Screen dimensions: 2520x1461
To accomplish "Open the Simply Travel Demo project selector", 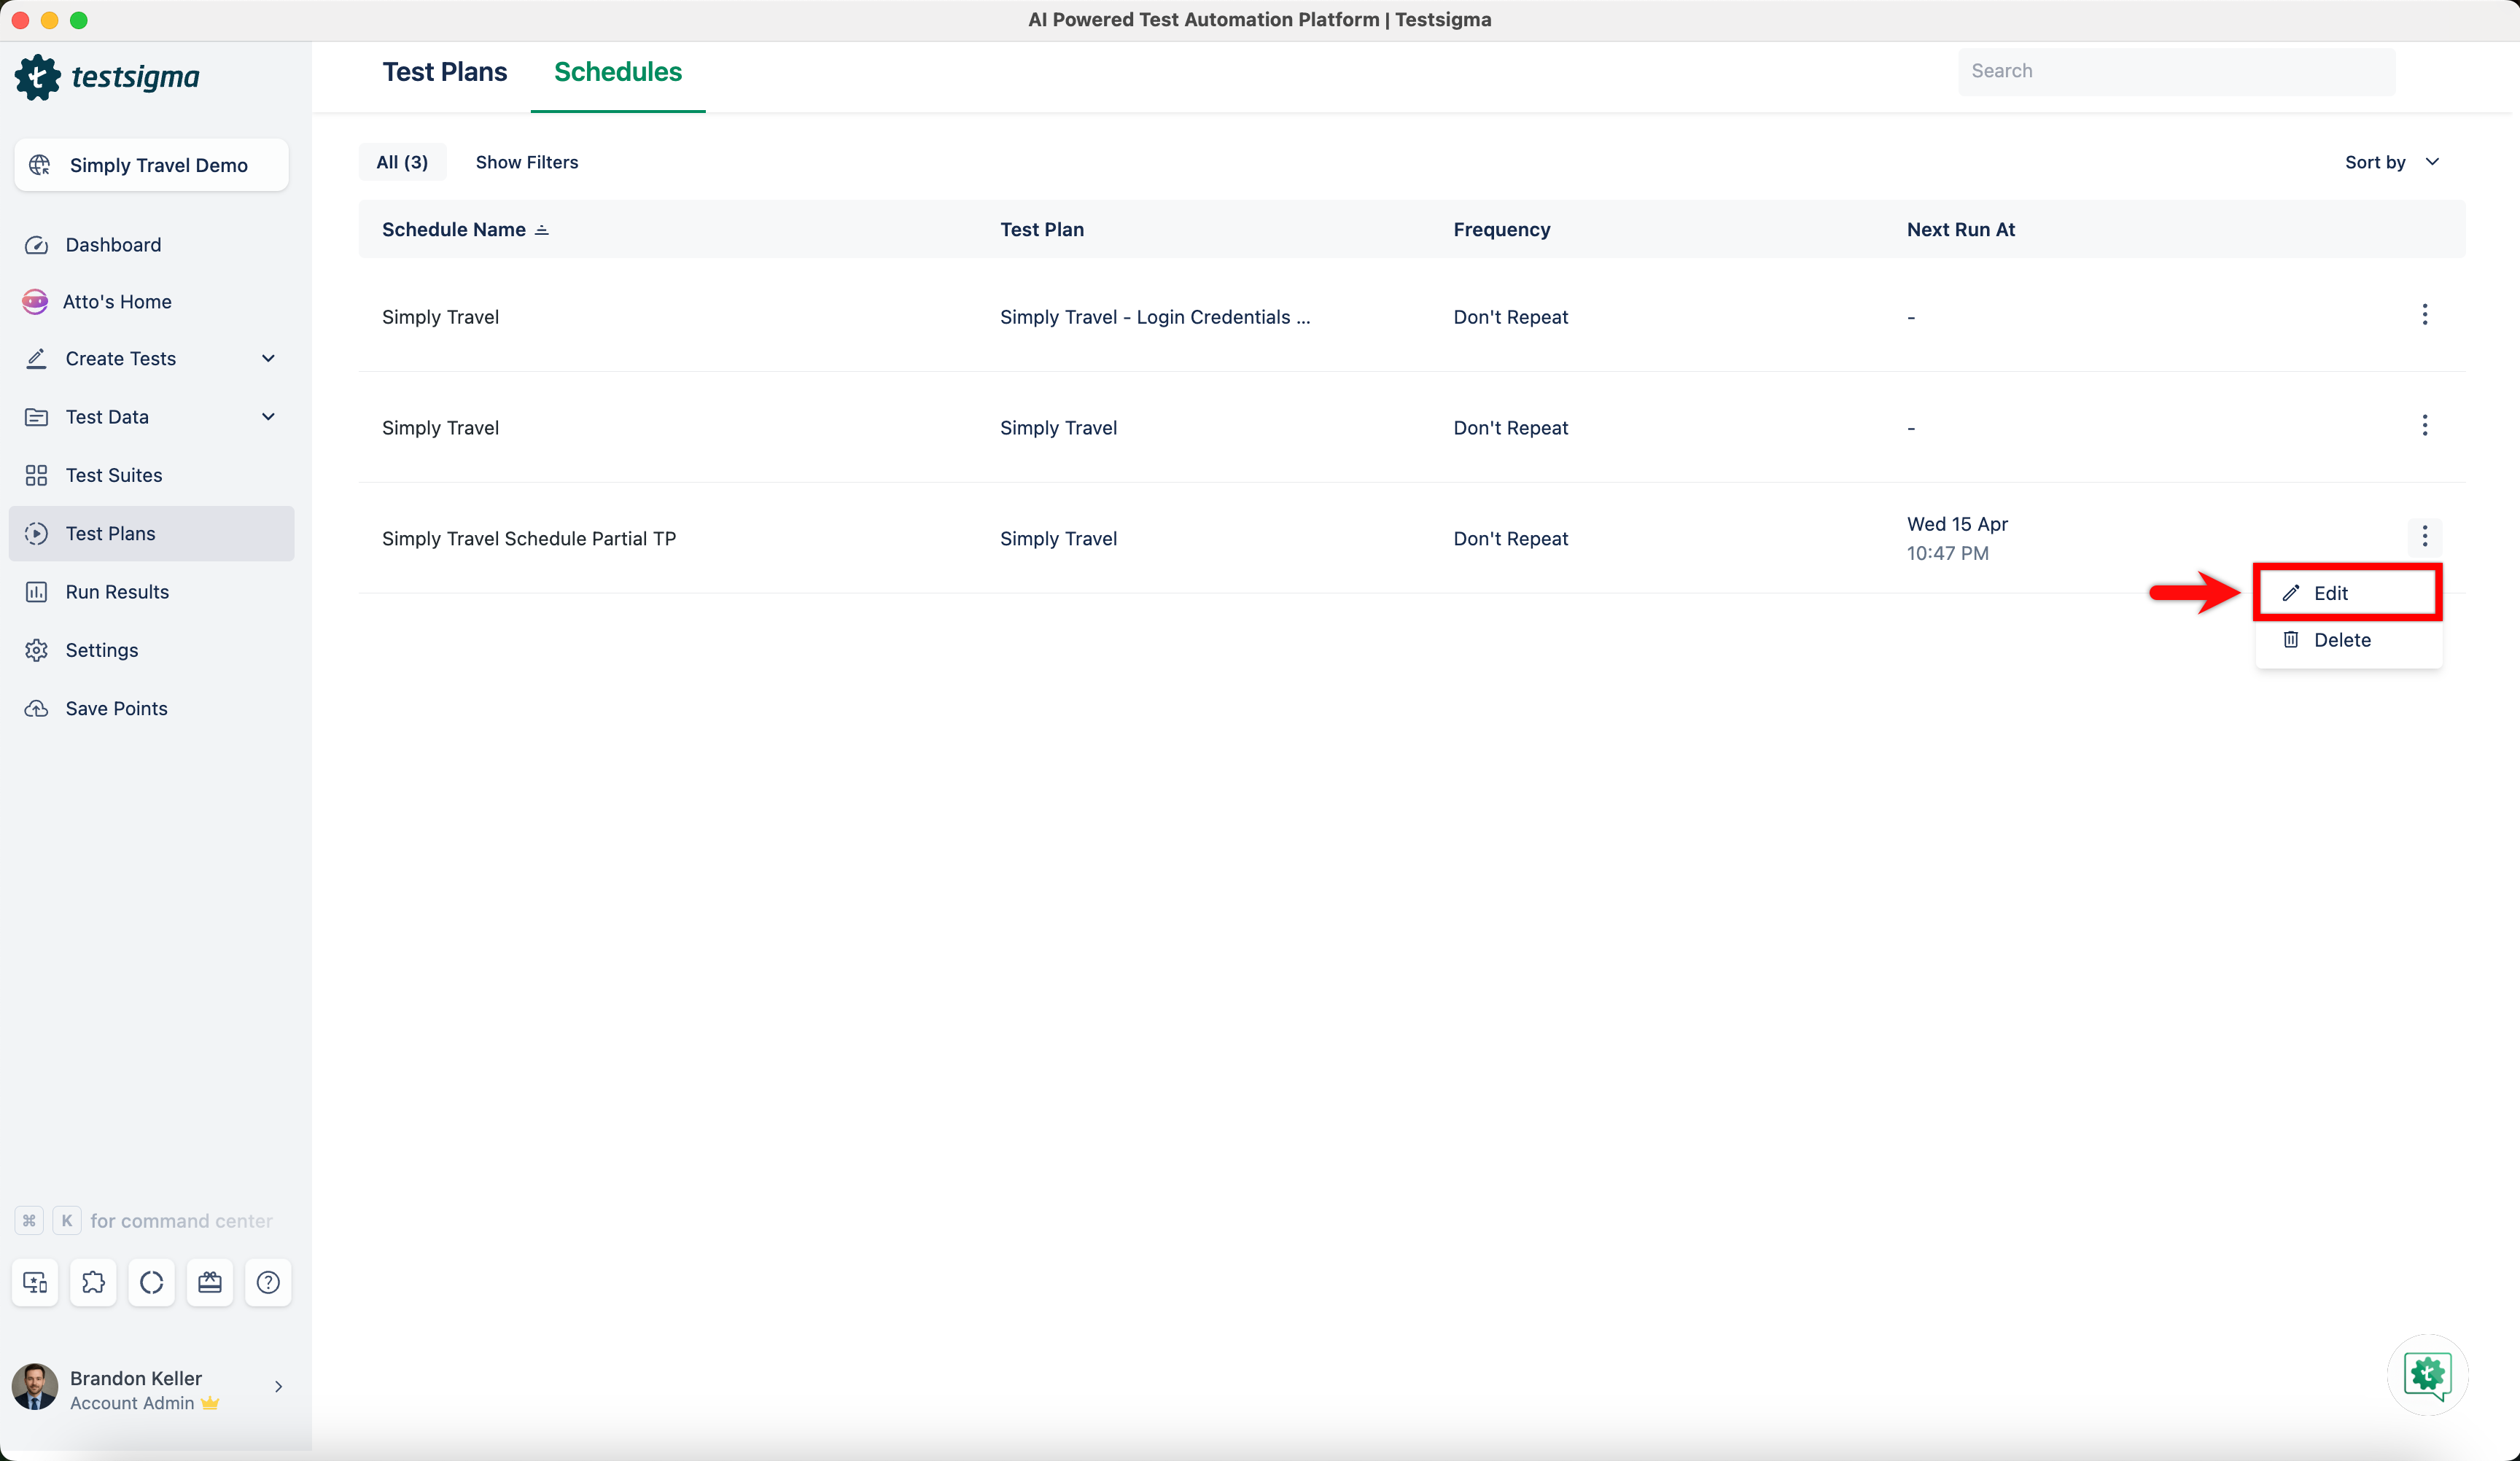I will point(152,165).
